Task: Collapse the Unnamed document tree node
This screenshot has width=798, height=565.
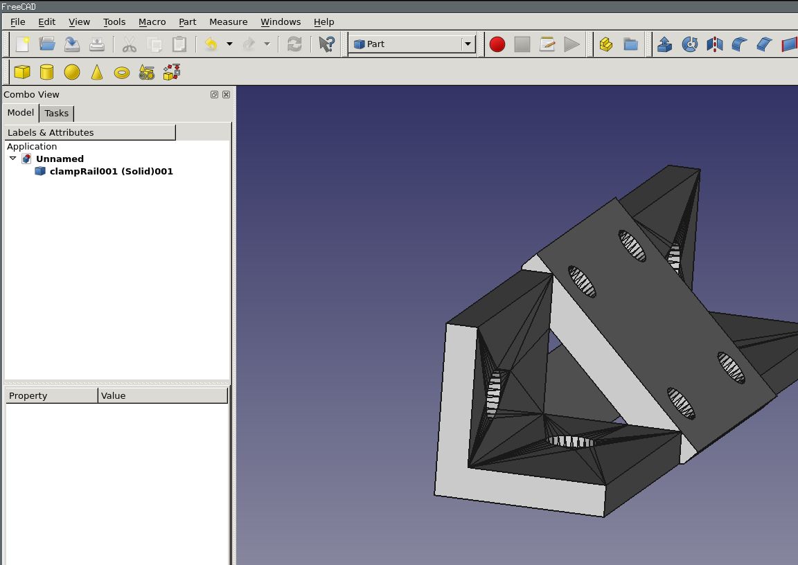Action: tap(13, 159)
